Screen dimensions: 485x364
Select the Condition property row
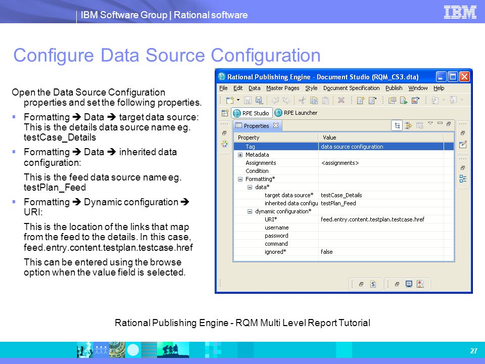click(344, 171)
